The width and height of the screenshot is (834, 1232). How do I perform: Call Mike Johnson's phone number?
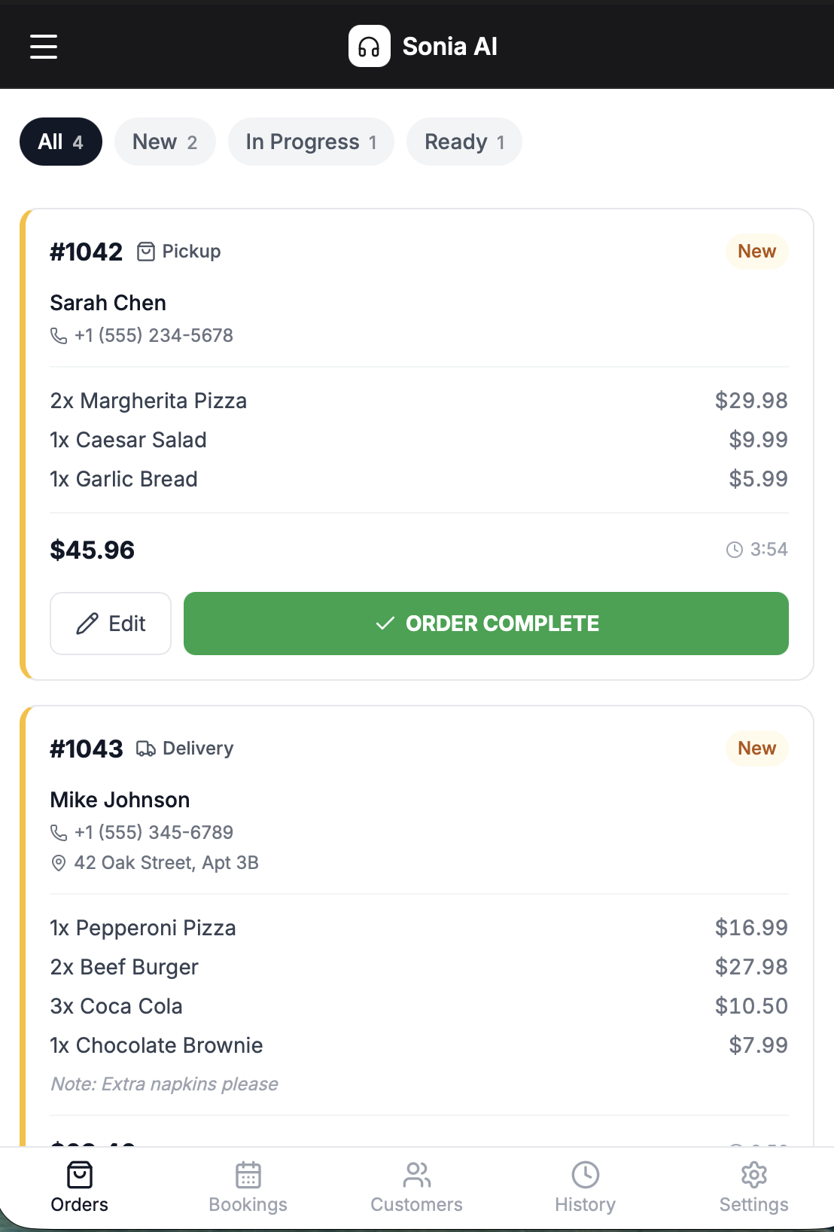(154, 833)
